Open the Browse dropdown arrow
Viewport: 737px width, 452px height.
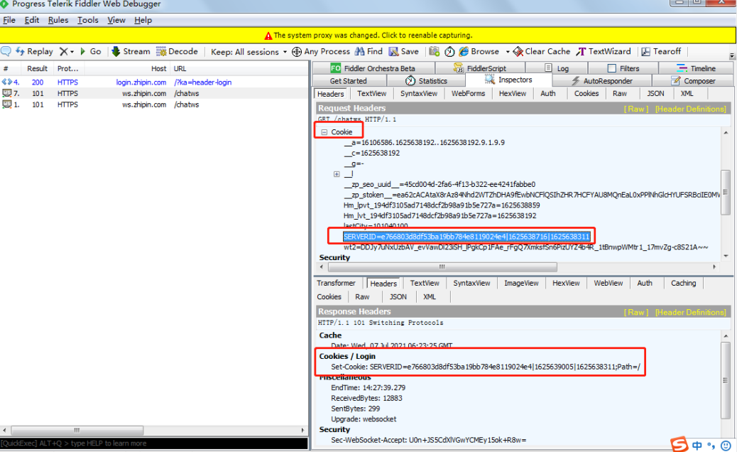[x=508, y=52]
